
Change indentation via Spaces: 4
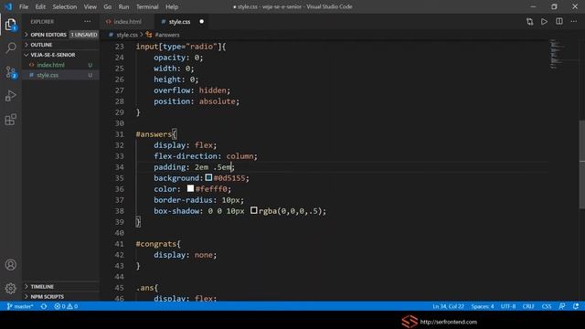coord(483,306)
